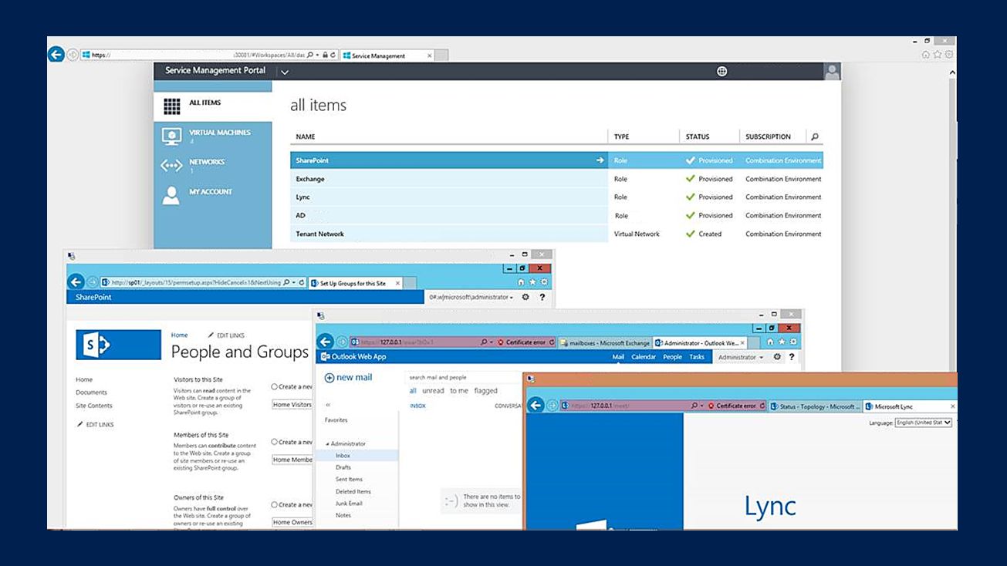Viewport: 1007px width, 566px height.
Task: Click the globe language icon in portal header
Action: [x=722, y=71]
